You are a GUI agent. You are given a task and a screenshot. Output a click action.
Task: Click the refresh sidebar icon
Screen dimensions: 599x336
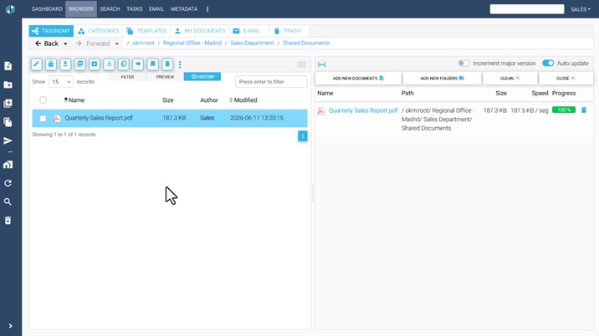pos(8,183)
